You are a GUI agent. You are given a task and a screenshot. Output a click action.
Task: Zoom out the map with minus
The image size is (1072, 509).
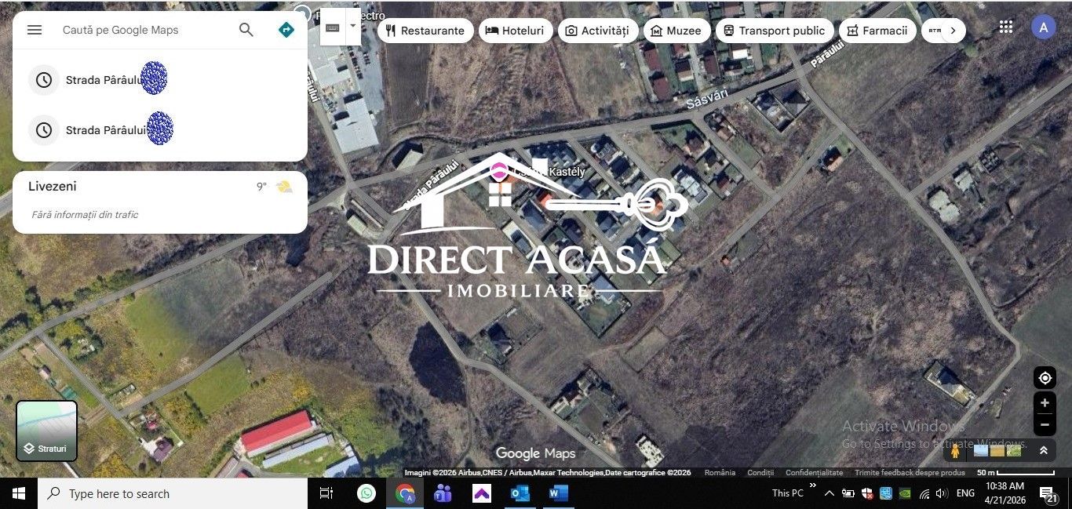[x=1045, y=425]
